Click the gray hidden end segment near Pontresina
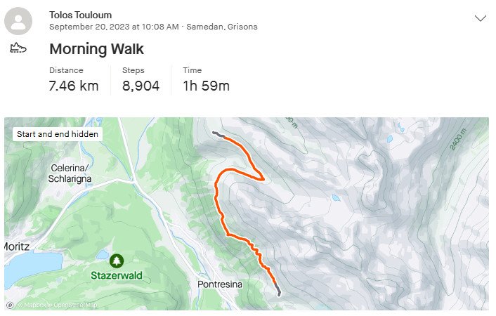Image resolution: width=496 pixels, height=316 pixels. coord(278,289)
